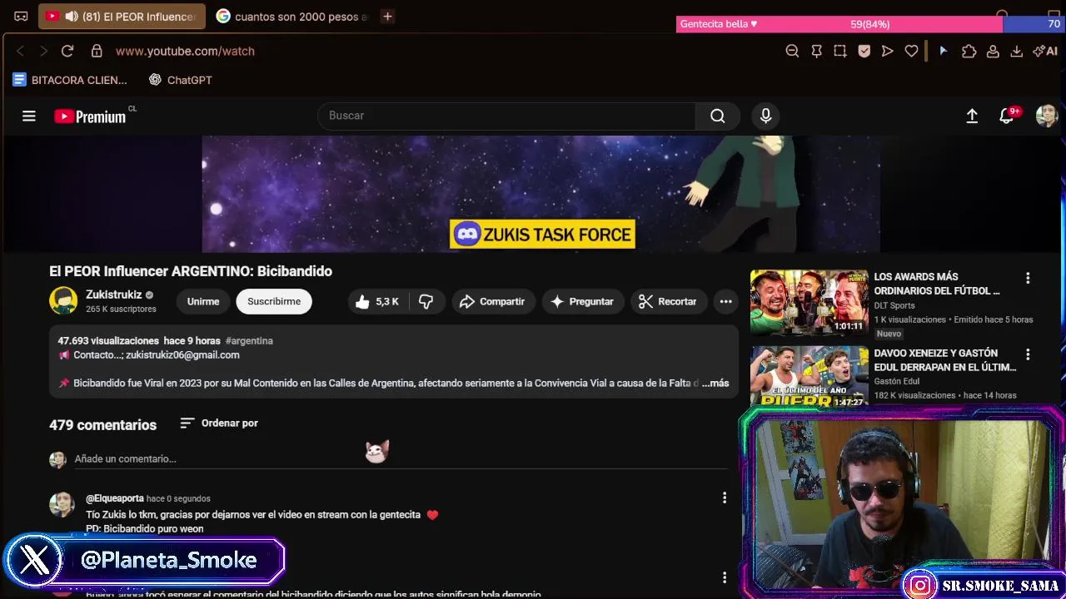Open the YouTube create/upload icon
1066x599 pixels.
click(x=972, y=116)
